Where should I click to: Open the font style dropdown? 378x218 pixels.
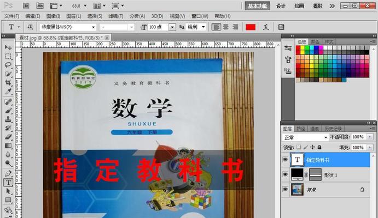131,27
